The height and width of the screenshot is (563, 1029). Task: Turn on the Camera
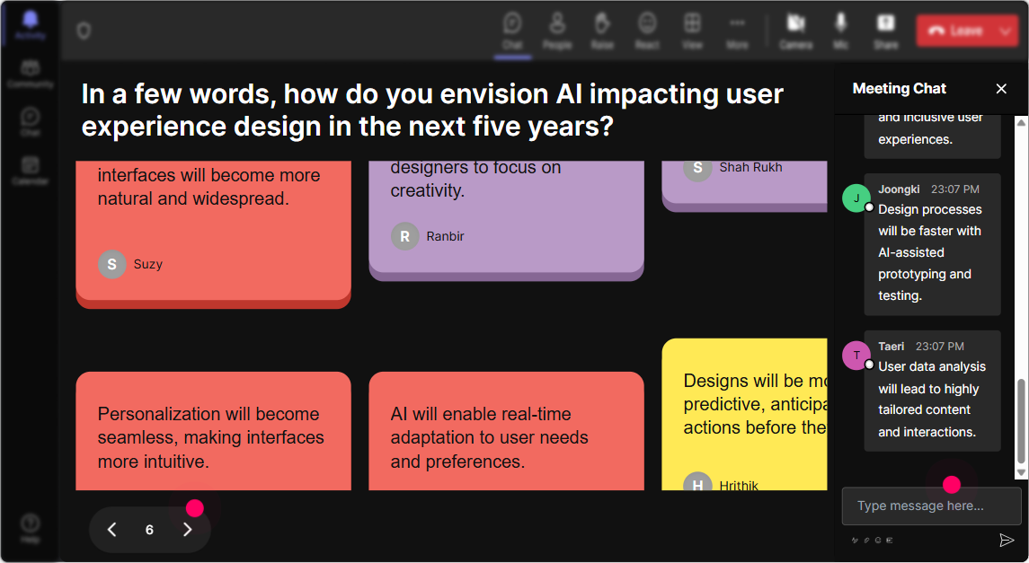tap(796, 31)
